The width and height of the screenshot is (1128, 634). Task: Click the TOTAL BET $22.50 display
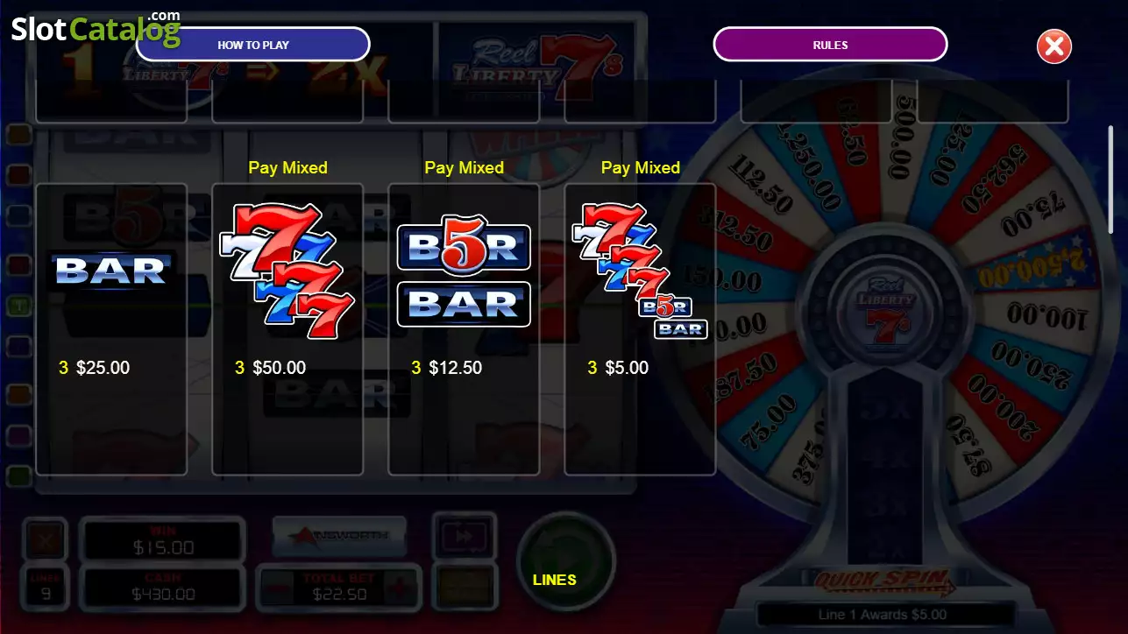click(x=338, y=588)
